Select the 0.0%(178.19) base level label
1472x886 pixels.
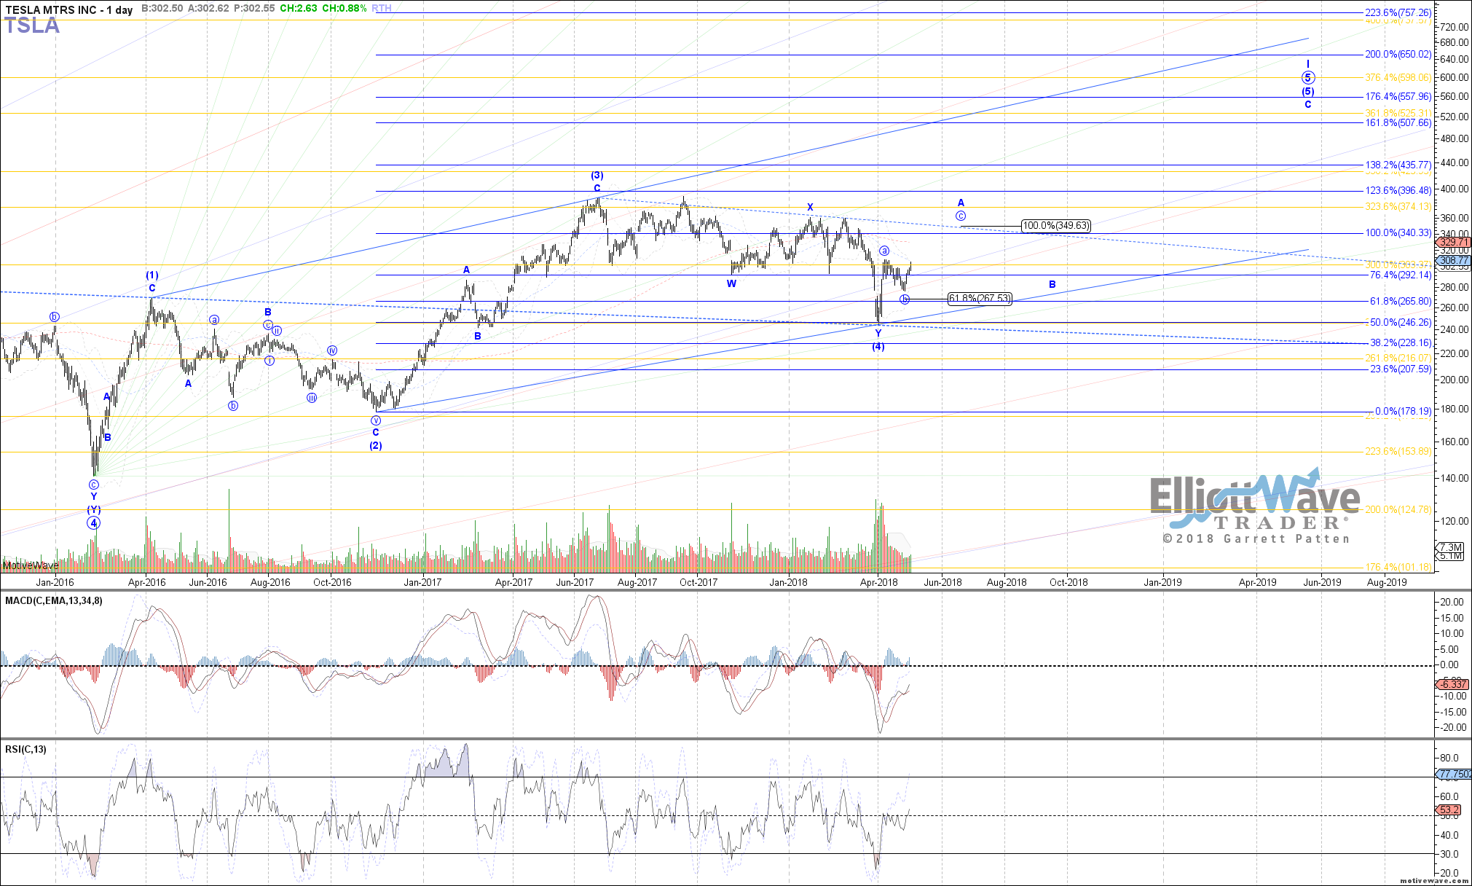coord(1403,411)
